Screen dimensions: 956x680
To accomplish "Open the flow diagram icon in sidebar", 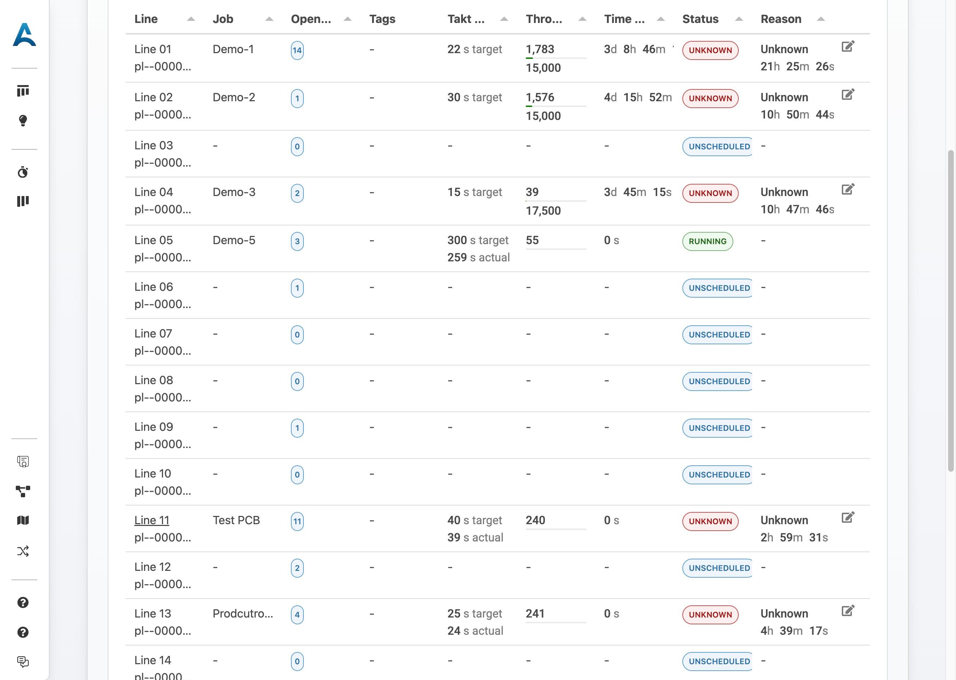I will tap(23, 491).
